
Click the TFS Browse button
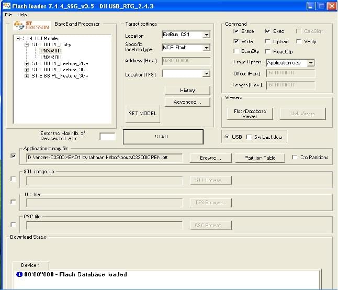(211, 203)
